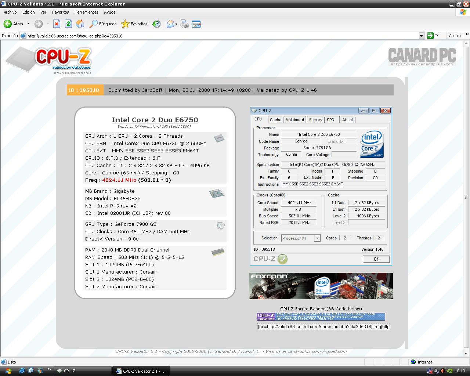Open the Foxconn banner advertisement
Image resolution: width=470 pixels, height=376 pixels.
click(321, 286)
